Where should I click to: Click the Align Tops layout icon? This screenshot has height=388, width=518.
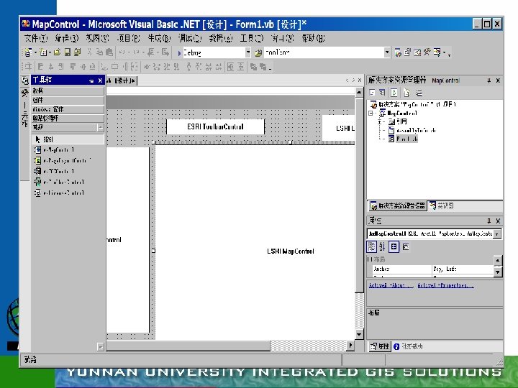click(x=73, y=67)
